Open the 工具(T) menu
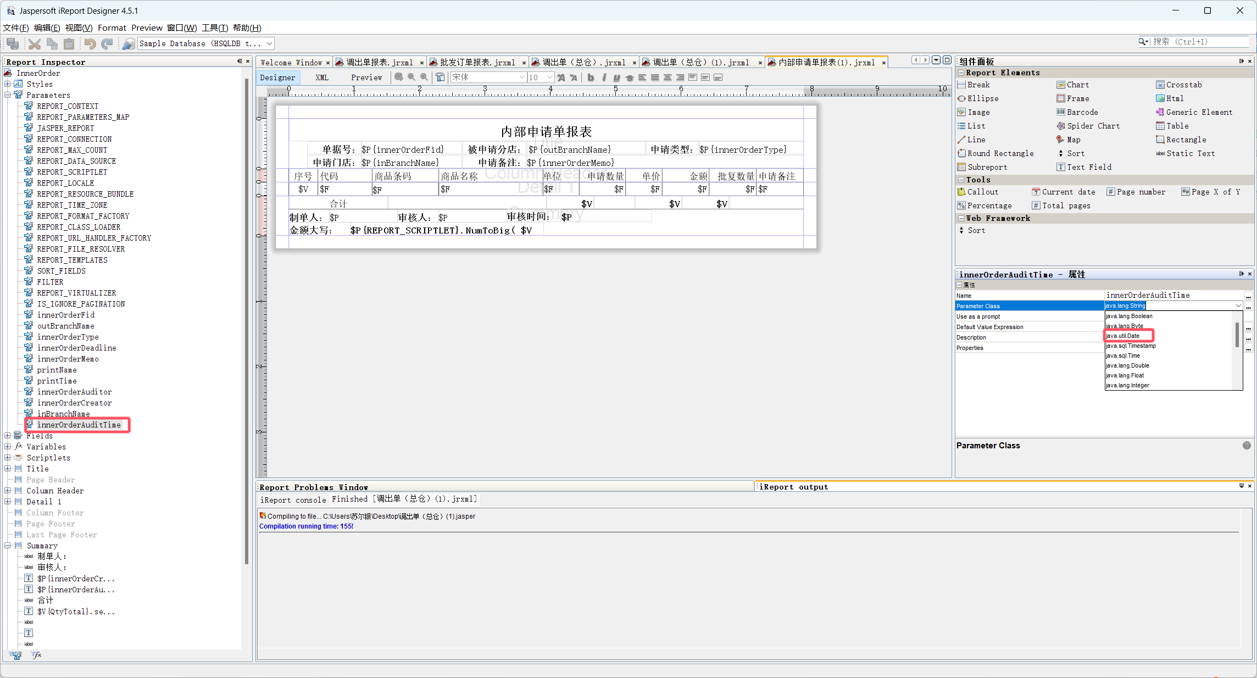Viewport: 1257px width, 678px height. pyautogui.click(x=215, y=28)
